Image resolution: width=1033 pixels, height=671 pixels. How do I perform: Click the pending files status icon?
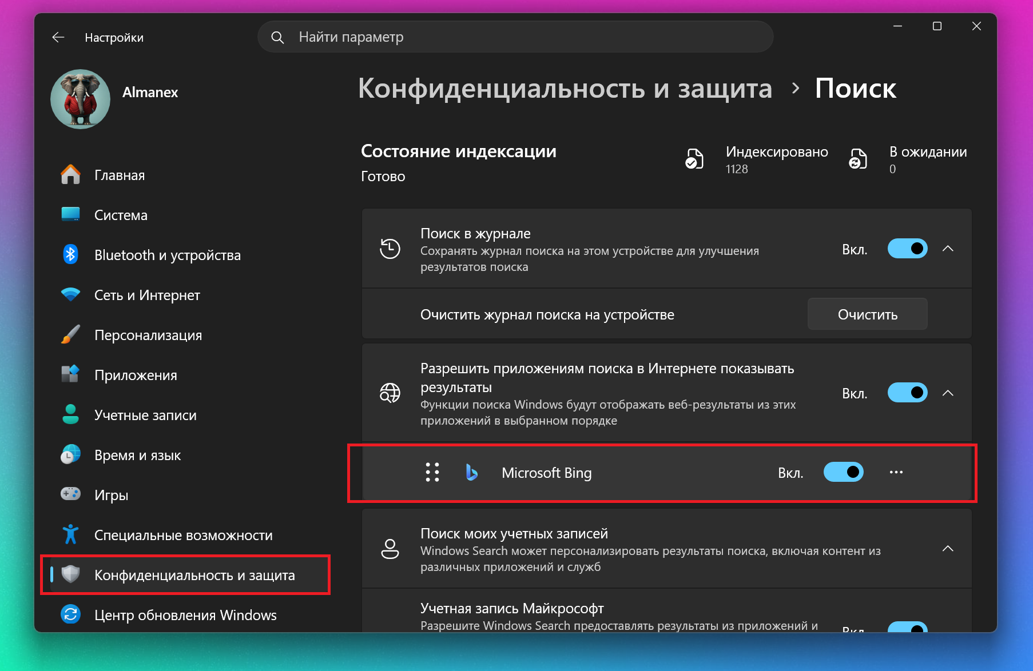[x=858, y=159]
